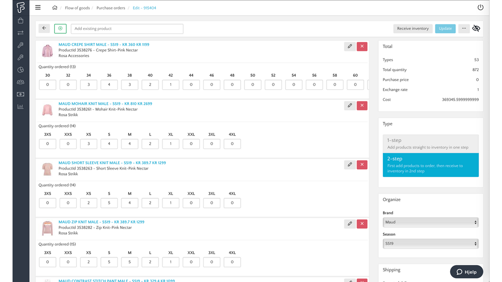Select the pie chart icon in sidebar

(x=20, y=69)
